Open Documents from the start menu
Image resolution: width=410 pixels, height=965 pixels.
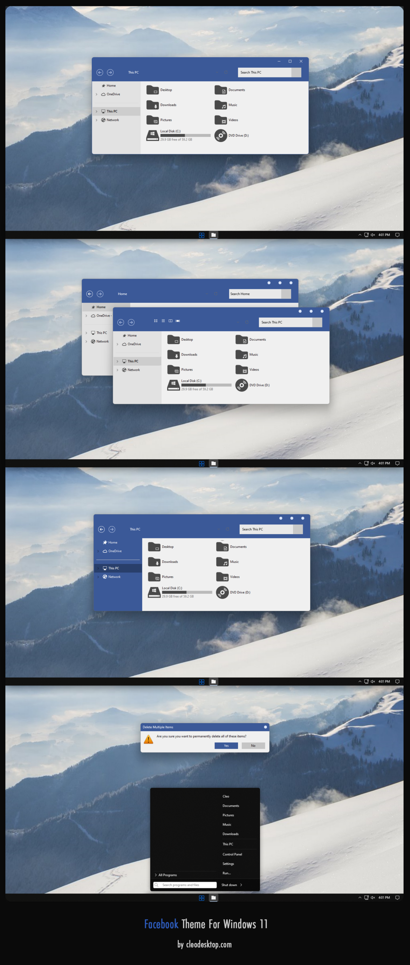click(231, 806)
